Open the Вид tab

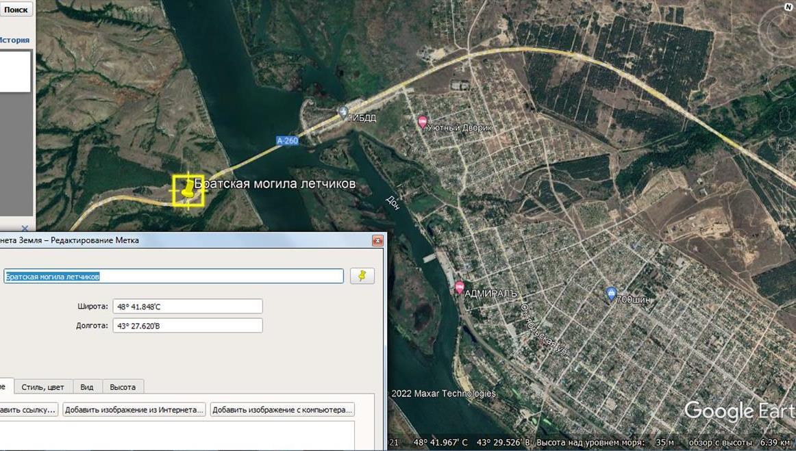87,387
